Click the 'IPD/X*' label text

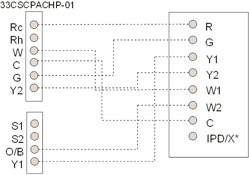click(x=223, y=139)
